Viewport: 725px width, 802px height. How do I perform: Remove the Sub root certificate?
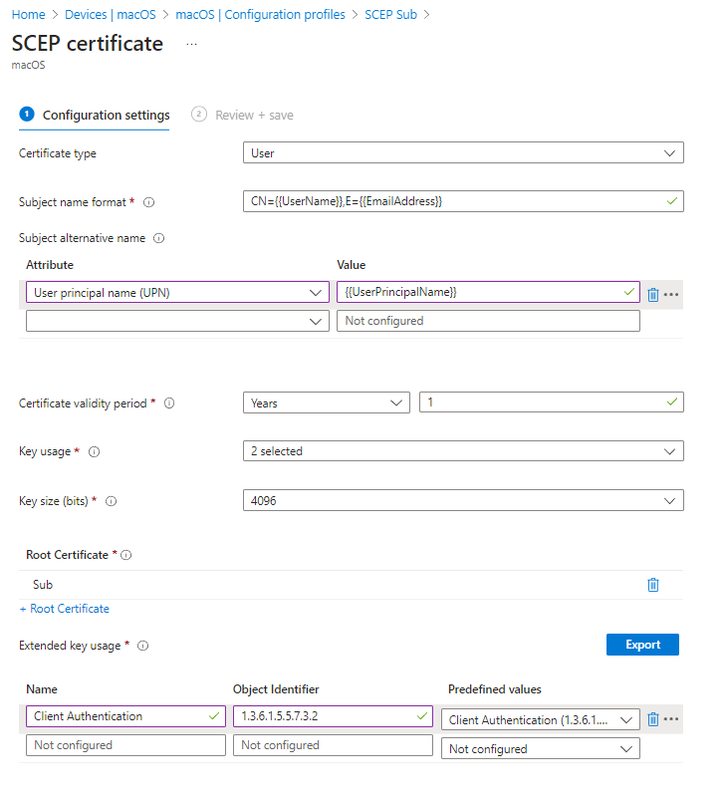[654, 584]
